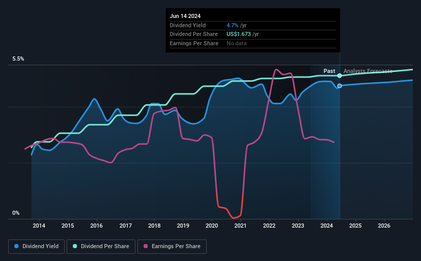The image size is (421, 261).
Task: Click the 2026 x-axis label
Action: [x=384, y=226]
